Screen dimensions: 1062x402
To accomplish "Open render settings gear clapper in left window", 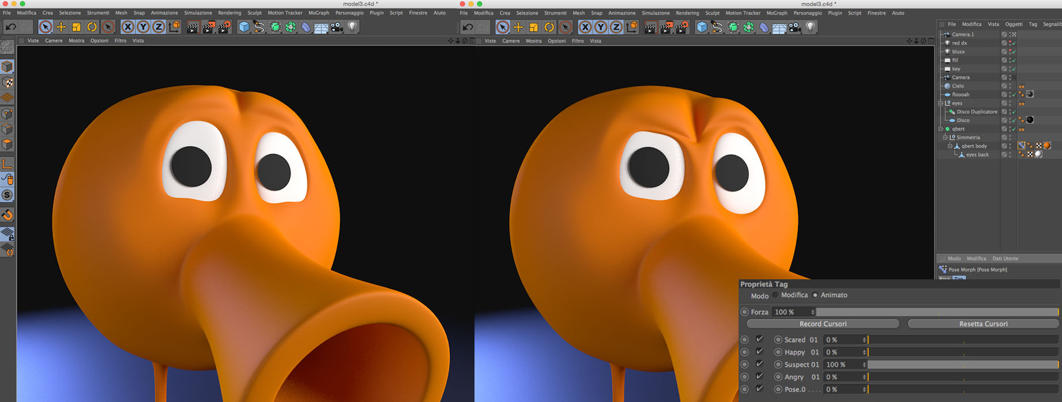I will click(x=224, y=26).
